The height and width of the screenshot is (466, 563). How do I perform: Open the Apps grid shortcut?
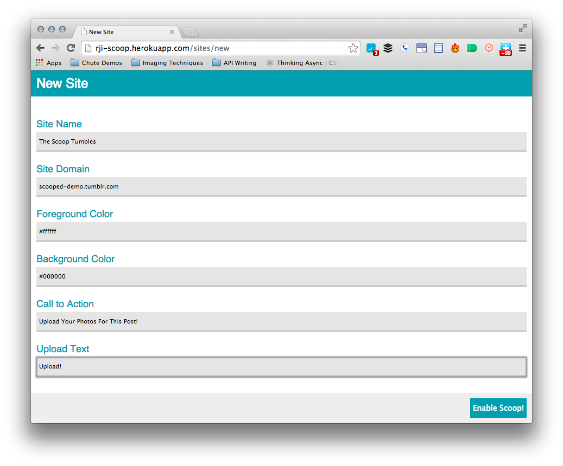click(49, 63)
